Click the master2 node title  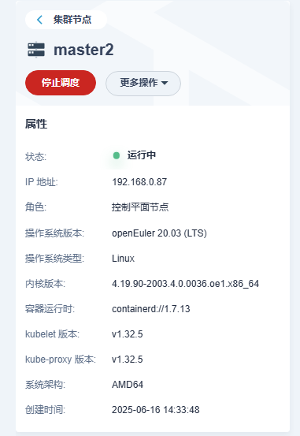point(83,50)
